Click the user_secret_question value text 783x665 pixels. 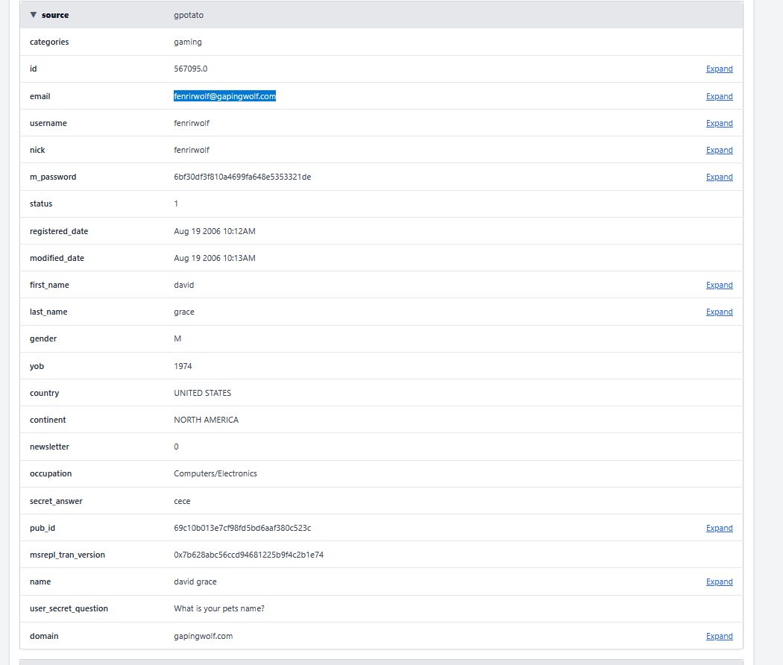219,608
